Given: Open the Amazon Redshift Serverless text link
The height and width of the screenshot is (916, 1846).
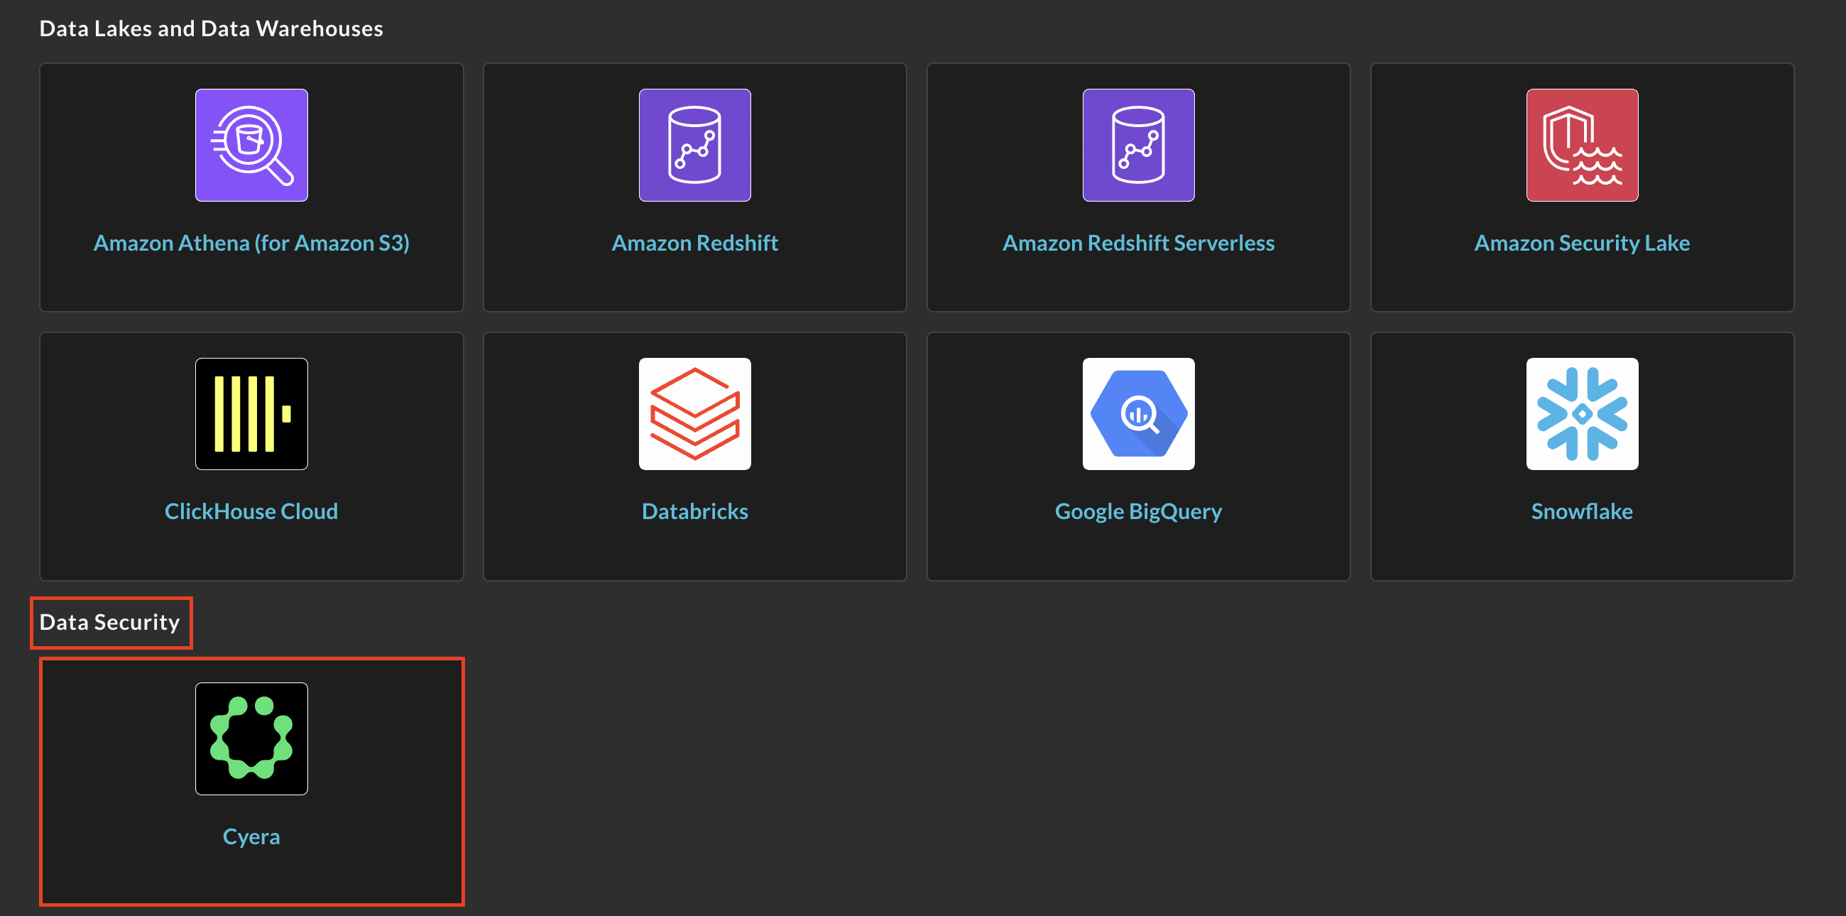Looking at the screenshot, I should click(1139, 243).
